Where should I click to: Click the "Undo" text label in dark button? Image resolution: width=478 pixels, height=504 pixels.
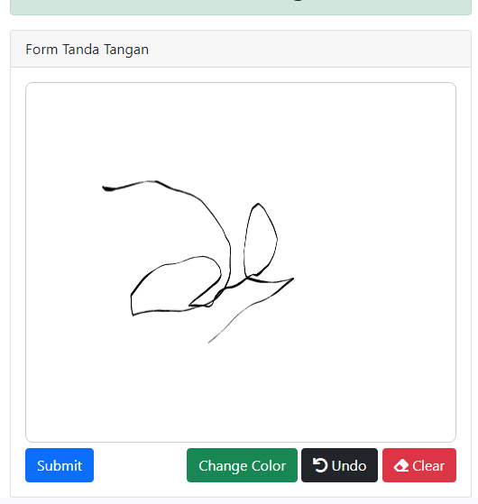[x=349, y=466]
